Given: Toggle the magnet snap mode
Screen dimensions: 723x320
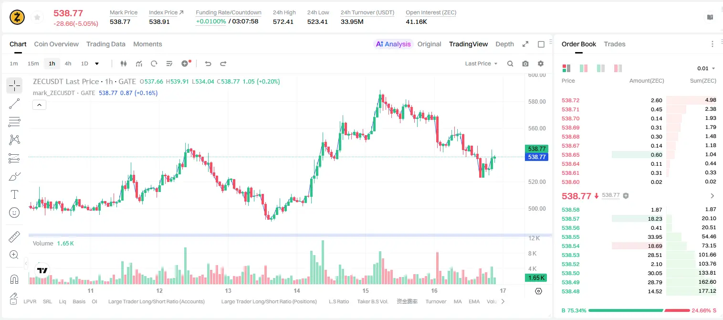Looking at the screenshot, I should point(14,279).
